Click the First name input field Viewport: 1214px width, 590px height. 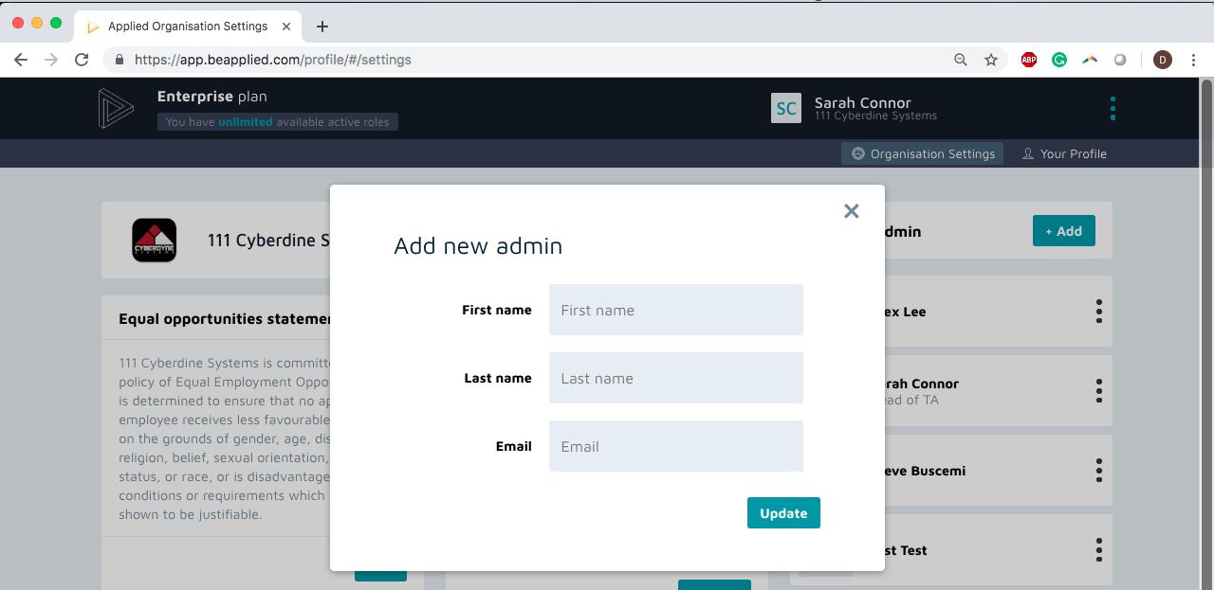(x=675, y=310)
